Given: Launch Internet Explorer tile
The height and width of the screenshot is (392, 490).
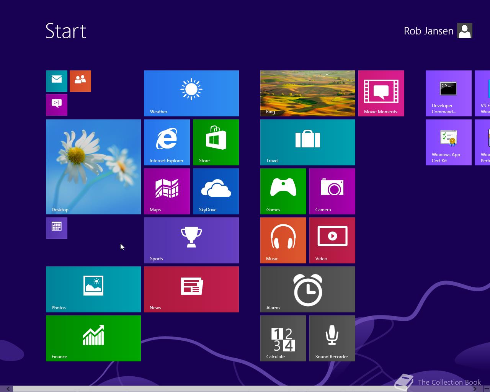Looking at the screenshot, I should coord(167,142).
